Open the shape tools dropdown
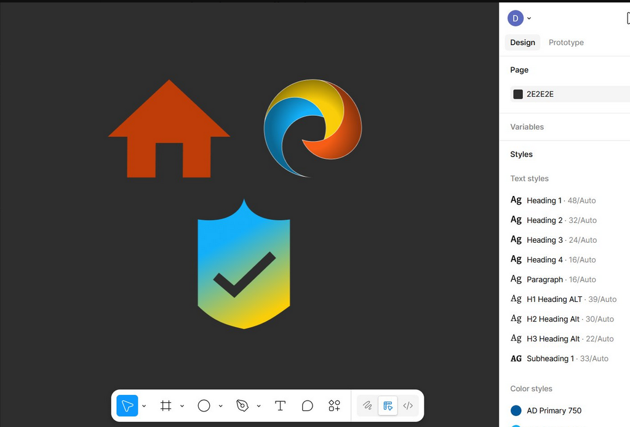The height and width of the screenshot is (427, 630). pyautogui.click(x=221, y=406)
